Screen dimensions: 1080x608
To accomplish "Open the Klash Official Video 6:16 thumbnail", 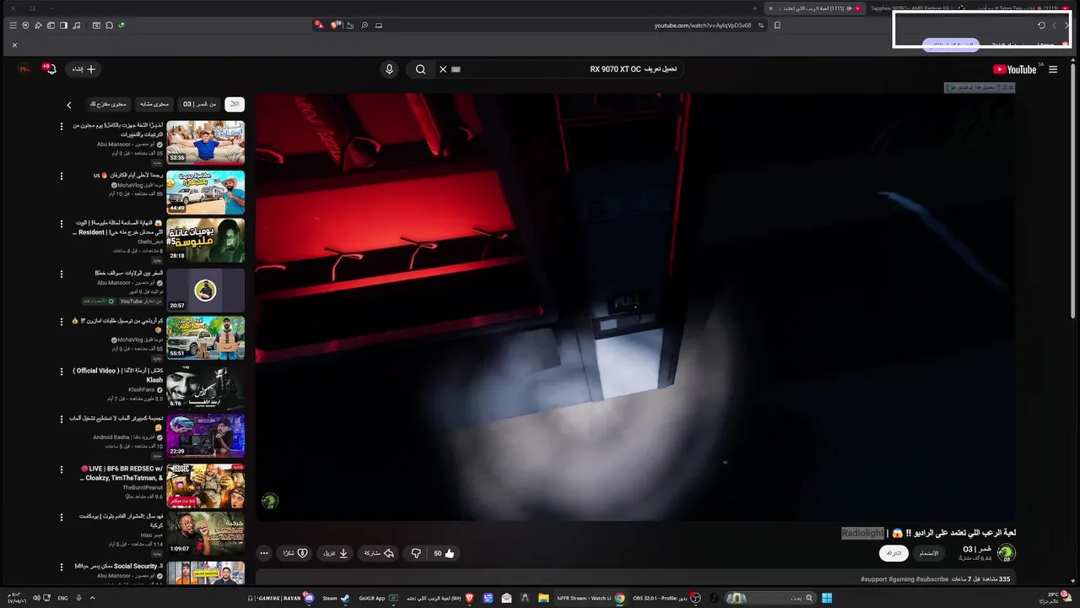I will [x=205, y=387].
